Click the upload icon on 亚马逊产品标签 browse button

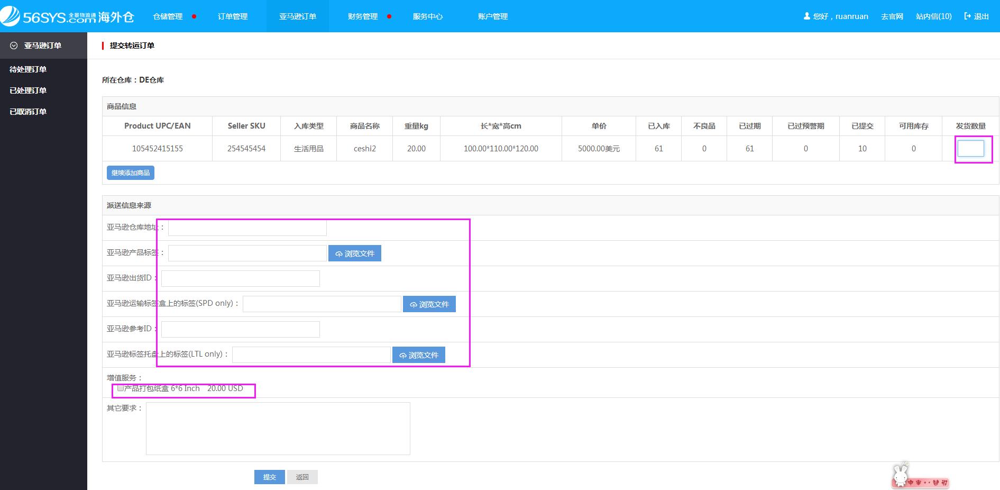(x=339, y=253)
